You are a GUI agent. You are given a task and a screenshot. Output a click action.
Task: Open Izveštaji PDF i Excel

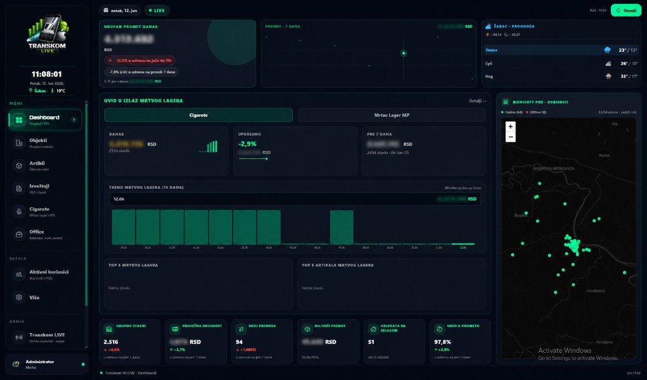pos(45,189)
